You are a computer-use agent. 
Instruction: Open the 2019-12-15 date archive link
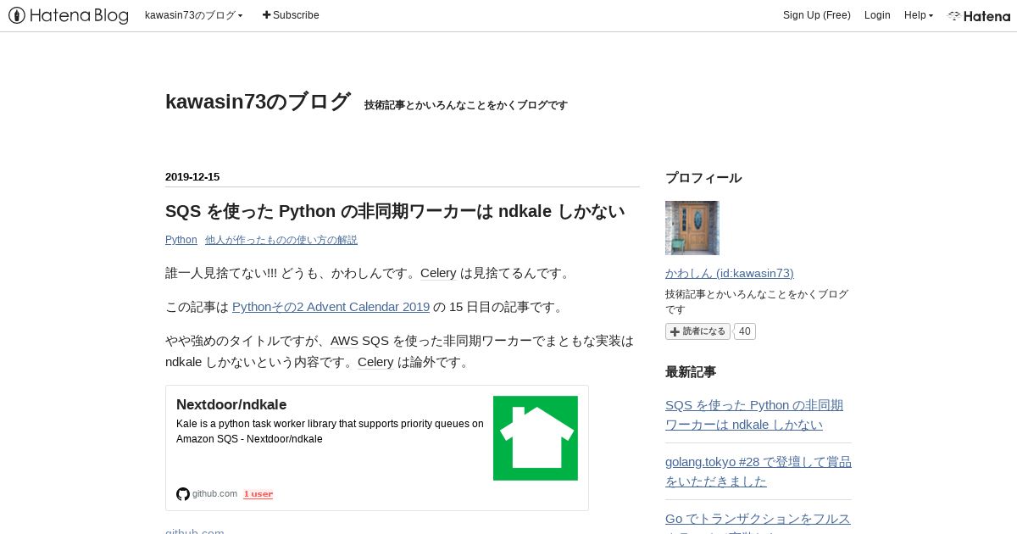click(192, 177)
